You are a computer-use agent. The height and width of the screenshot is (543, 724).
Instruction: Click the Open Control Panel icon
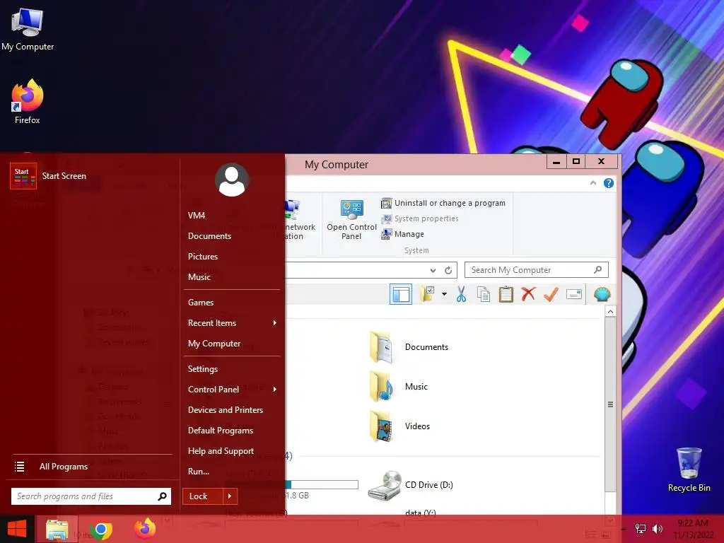(352, 209)
